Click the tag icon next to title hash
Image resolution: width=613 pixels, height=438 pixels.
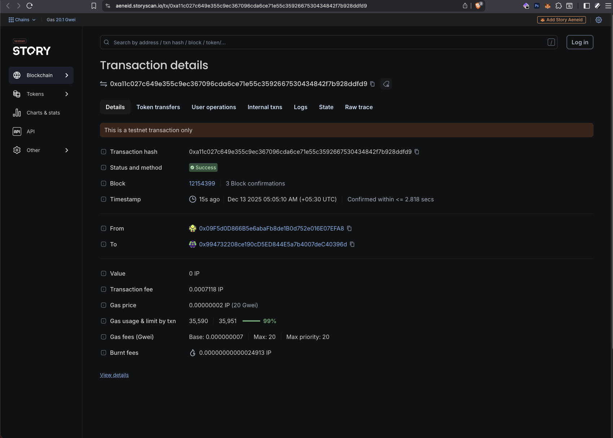[386, 84]
